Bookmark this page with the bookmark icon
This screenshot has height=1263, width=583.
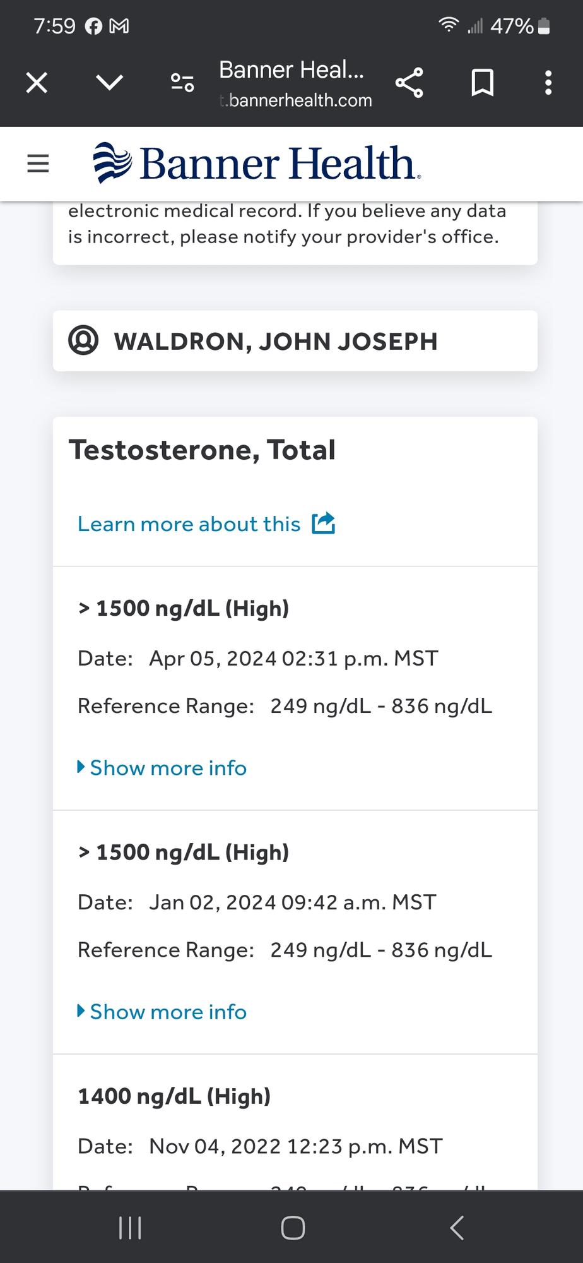[x=483, y=83]
